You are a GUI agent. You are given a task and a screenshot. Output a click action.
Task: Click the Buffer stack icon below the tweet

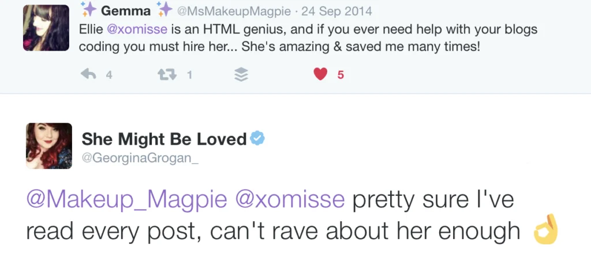click(x=241, y=74)
